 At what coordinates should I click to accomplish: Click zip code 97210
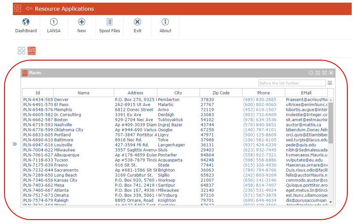[x=207, y=195]
